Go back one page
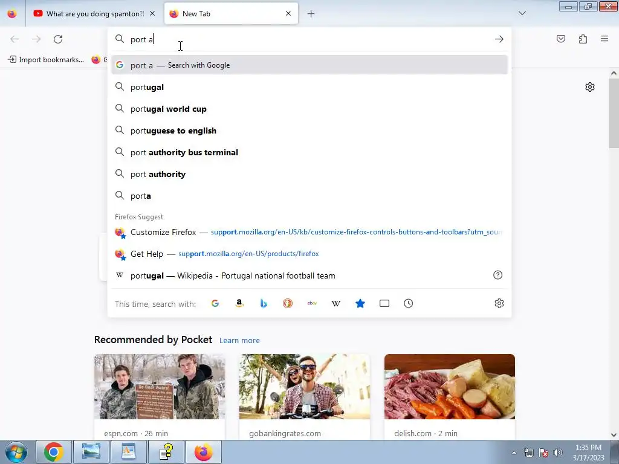Screen dimensions: 619x464 [x=15, y=39]
